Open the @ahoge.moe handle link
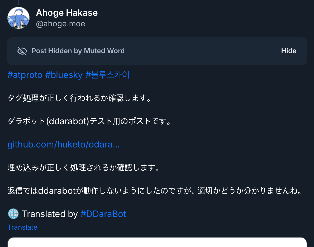The image size is (314, 247). coord(60,24)
